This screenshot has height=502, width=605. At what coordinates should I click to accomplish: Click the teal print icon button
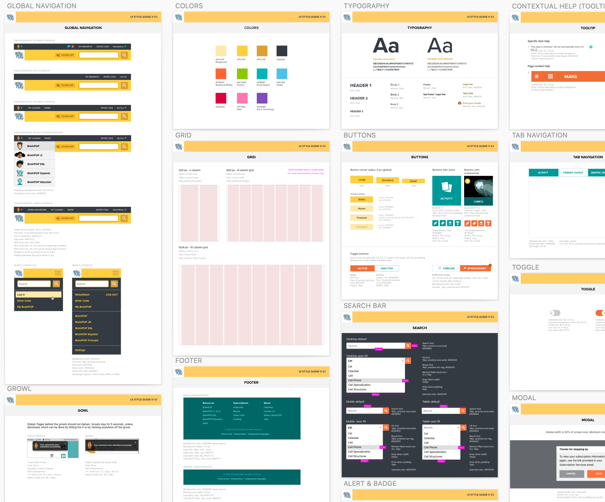450,223
